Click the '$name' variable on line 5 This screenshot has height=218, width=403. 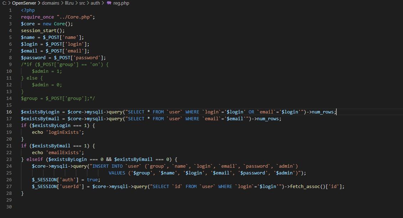pyautogui.click(x=28, y=37)
